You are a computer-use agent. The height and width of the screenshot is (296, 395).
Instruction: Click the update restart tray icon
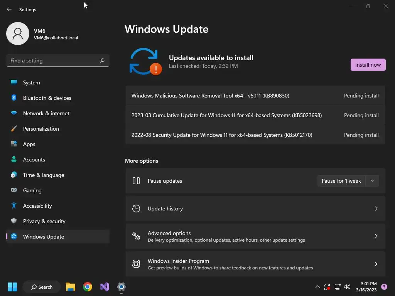pos(327,287)
